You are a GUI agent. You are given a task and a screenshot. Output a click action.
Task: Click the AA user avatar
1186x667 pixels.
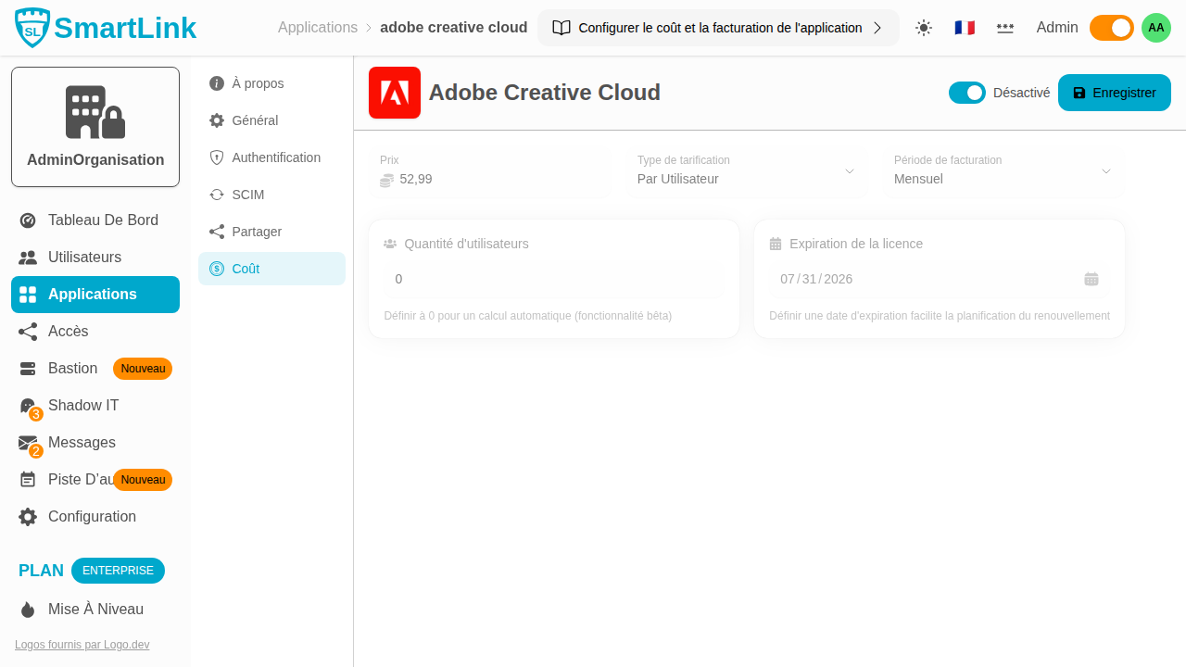tap(1156, 28)
